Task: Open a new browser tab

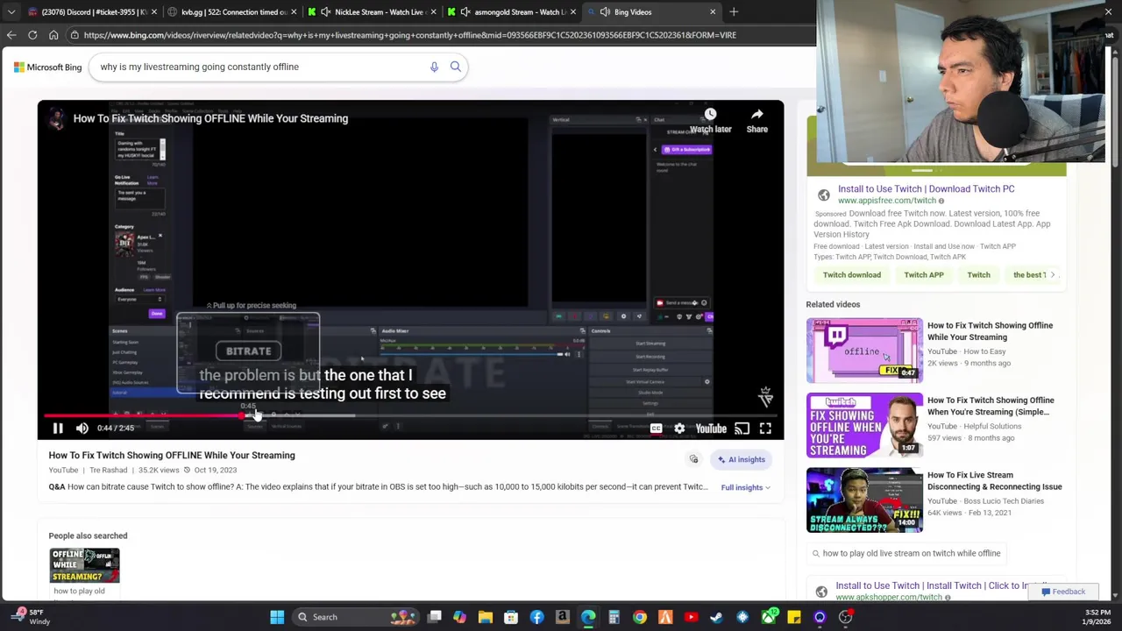Action: point(734,12)
